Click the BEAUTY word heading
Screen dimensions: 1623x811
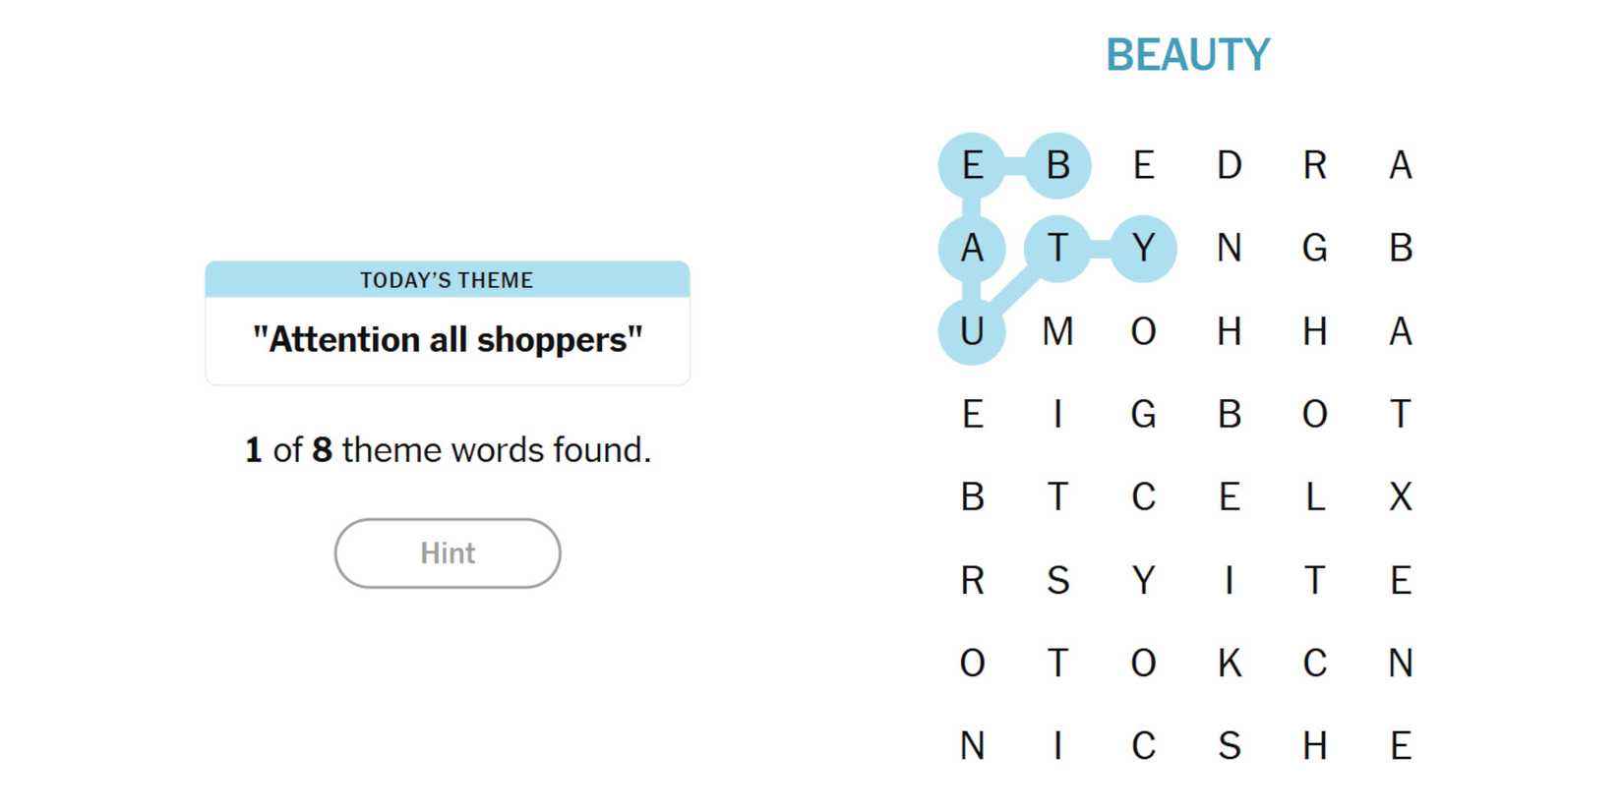tap(1187, 55)
